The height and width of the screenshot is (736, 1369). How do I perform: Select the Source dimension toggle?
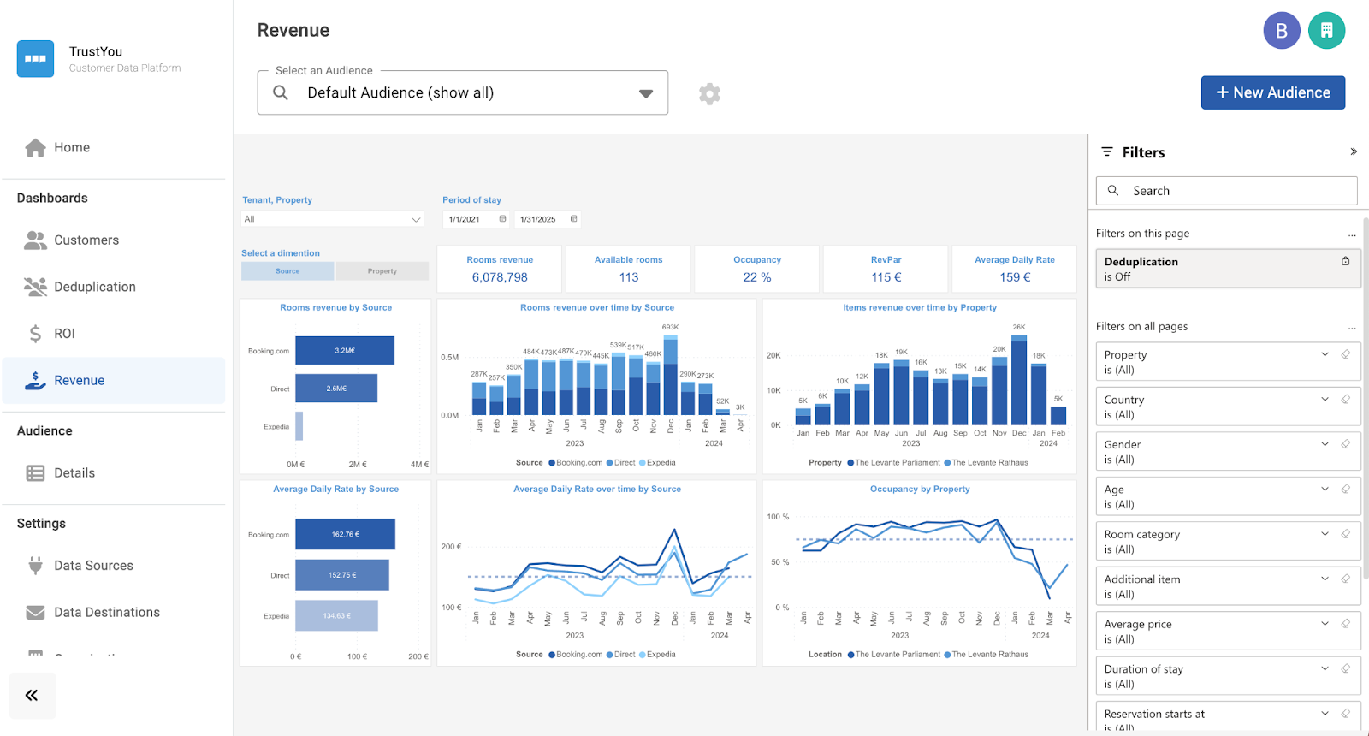click(x=287, y=271)
